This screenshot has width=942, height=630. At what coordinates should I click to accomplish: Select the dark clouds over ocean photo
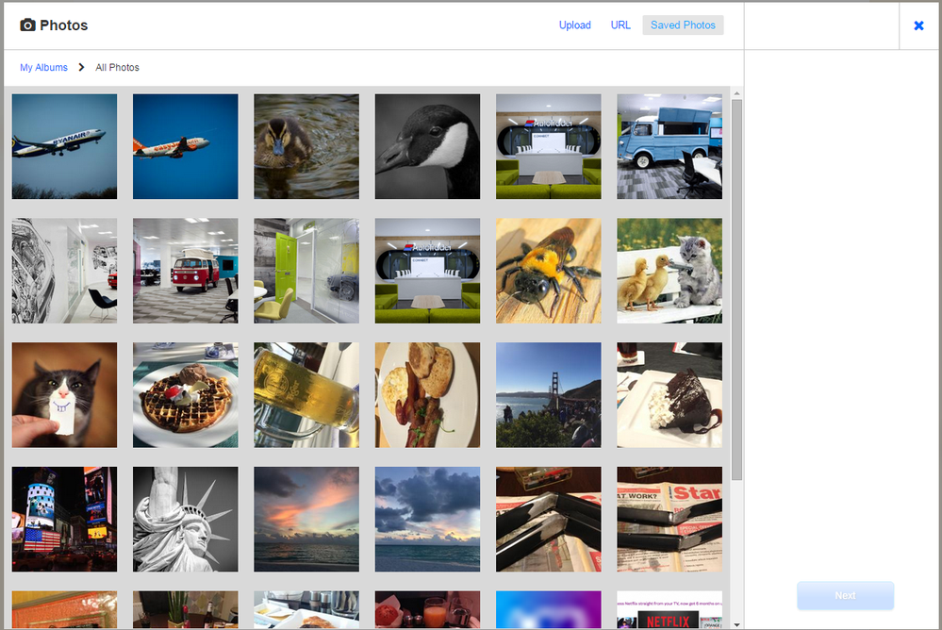pos(427,520)
